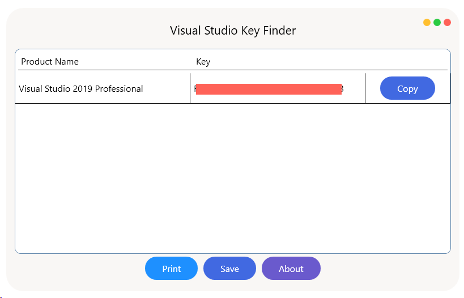Copy the Visual Studio 2019 Professional key

coord(407,88)
